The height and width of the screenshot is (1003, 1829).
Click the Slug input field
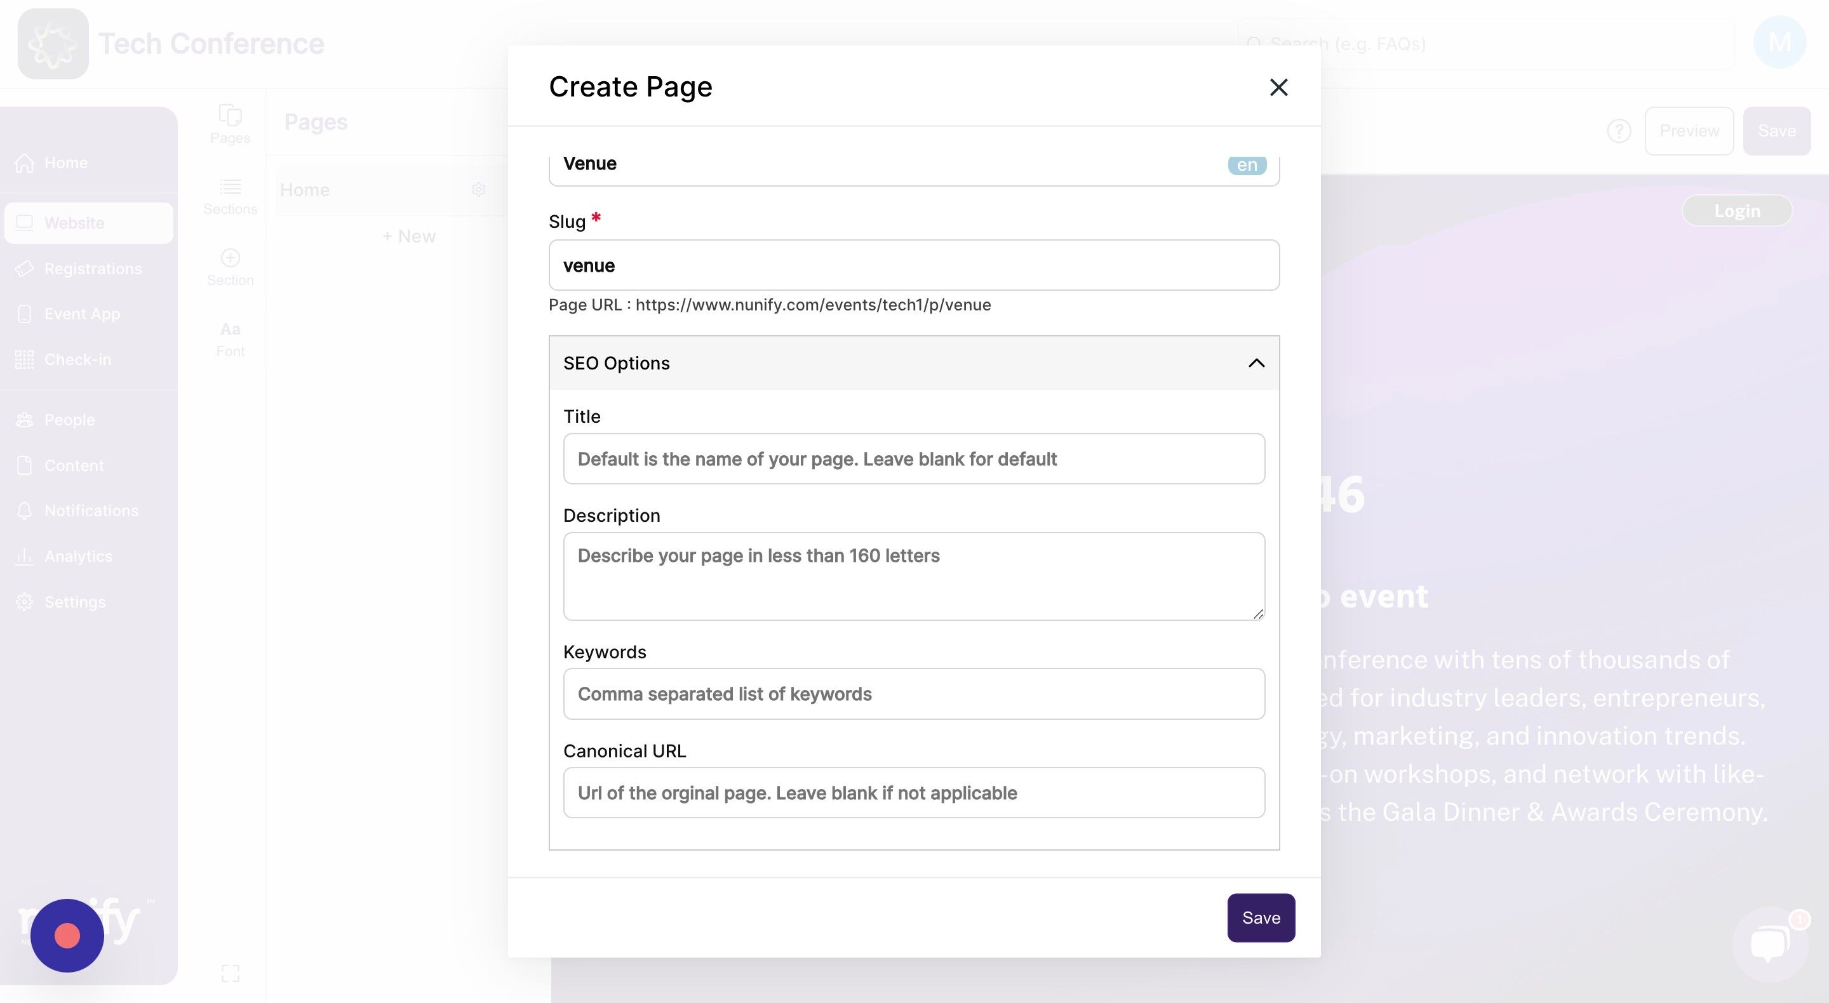913,265
